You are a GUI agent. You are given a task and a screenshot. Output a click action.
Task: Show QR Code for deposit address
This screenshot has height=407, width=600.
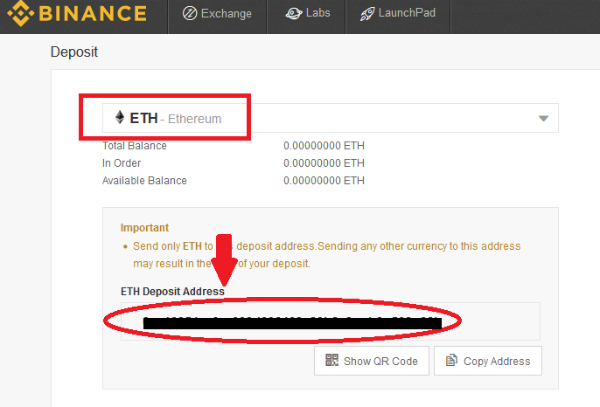click(372, 361)
